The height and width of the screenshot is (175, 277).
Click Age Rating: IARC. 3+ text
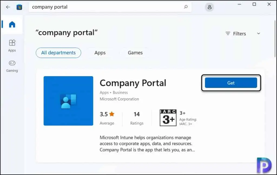(188, 121)
